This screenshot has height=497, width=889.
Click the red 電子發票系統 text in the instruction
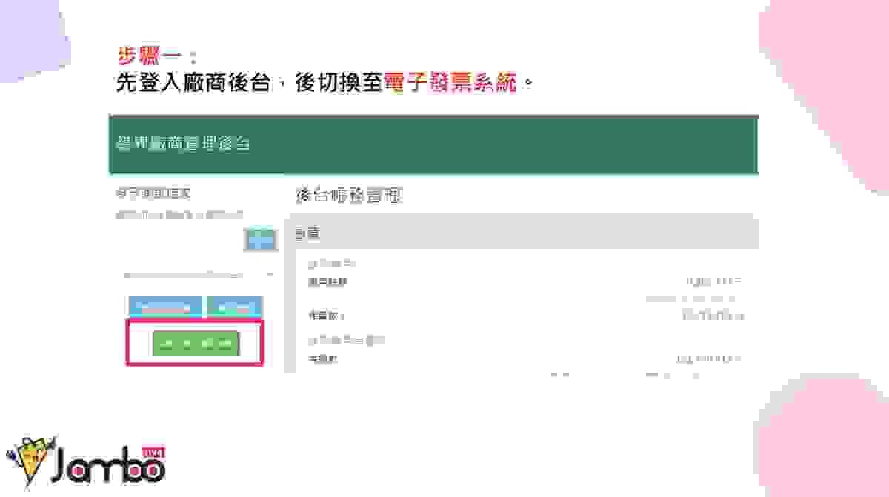click(x=450, y=82)
